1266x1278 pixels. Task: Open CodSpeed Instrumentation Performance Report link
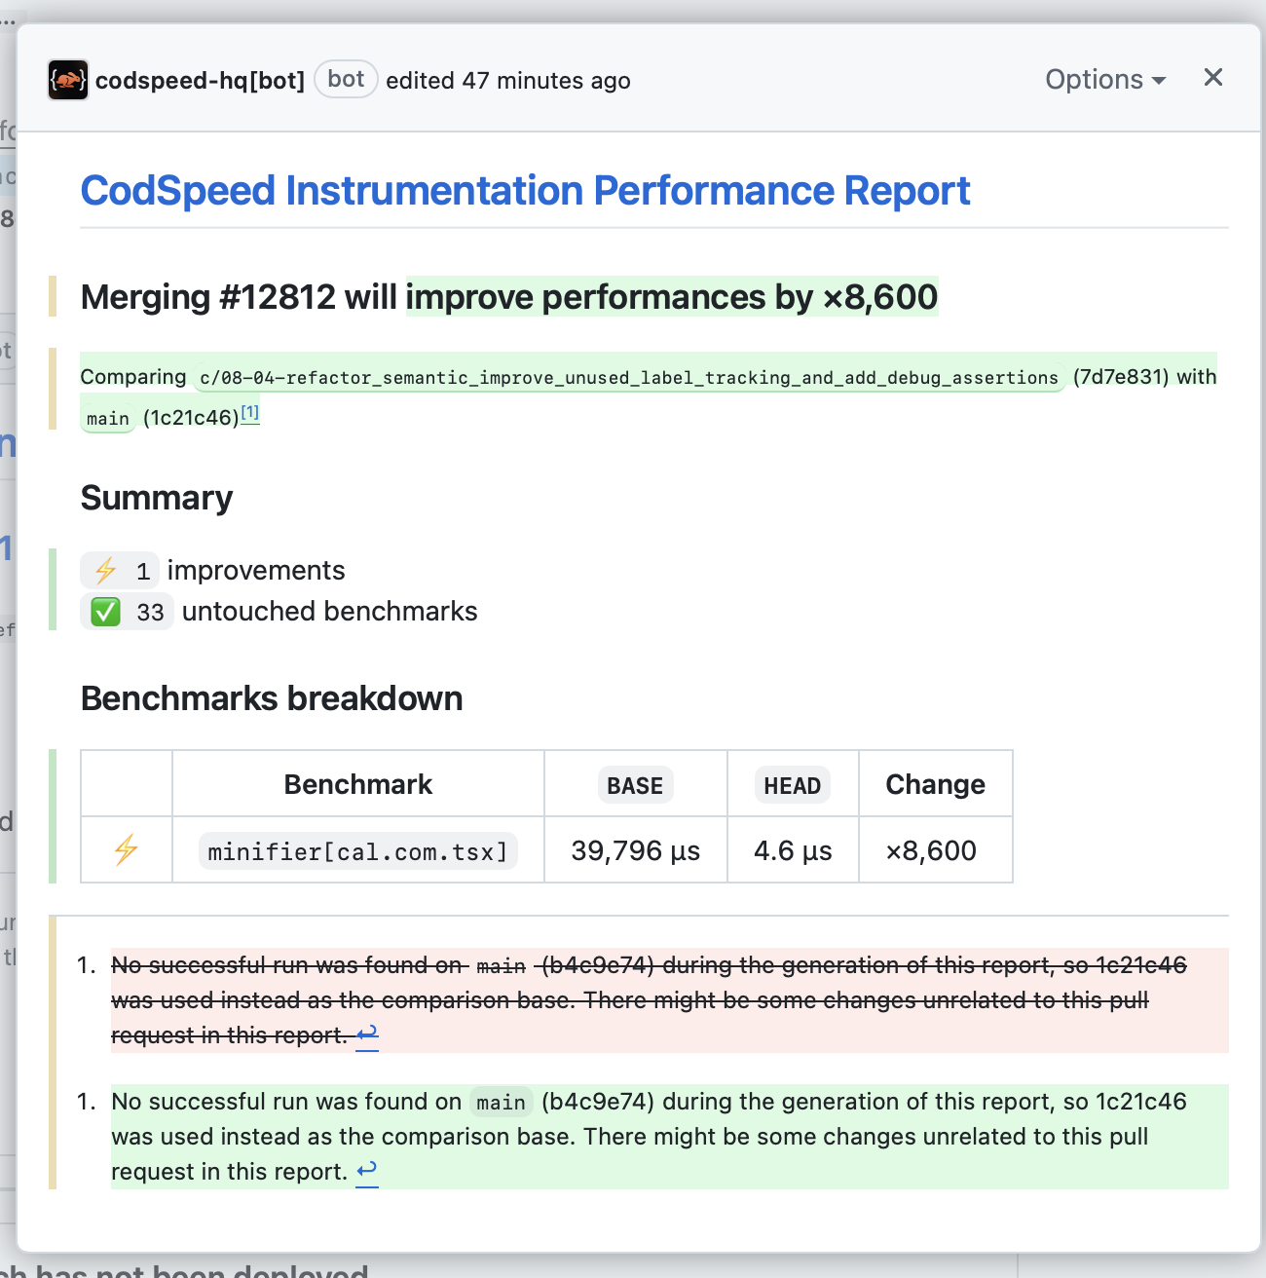point(525,191)
